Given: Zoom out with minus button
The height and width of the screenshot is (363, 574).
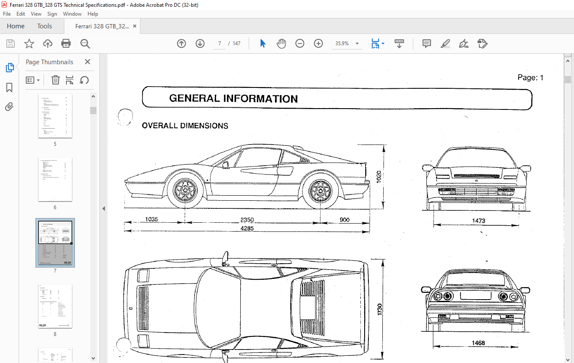Looking at the screenshot, I should pyautogui.click(x=300, y=44).
